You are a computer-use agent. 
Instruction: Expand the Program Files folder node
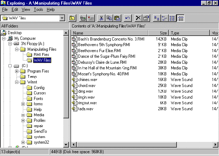tap(17, 71)
